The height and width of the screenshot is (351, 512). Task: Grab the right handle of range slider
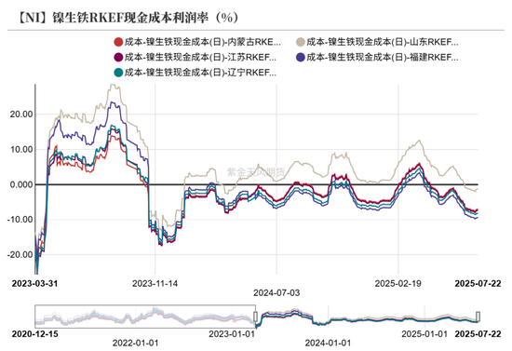[478, 317]
